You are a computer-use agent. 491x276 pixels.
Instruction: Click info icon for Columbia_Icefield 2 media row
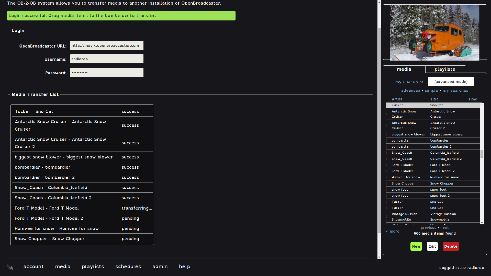coord(386,159)
